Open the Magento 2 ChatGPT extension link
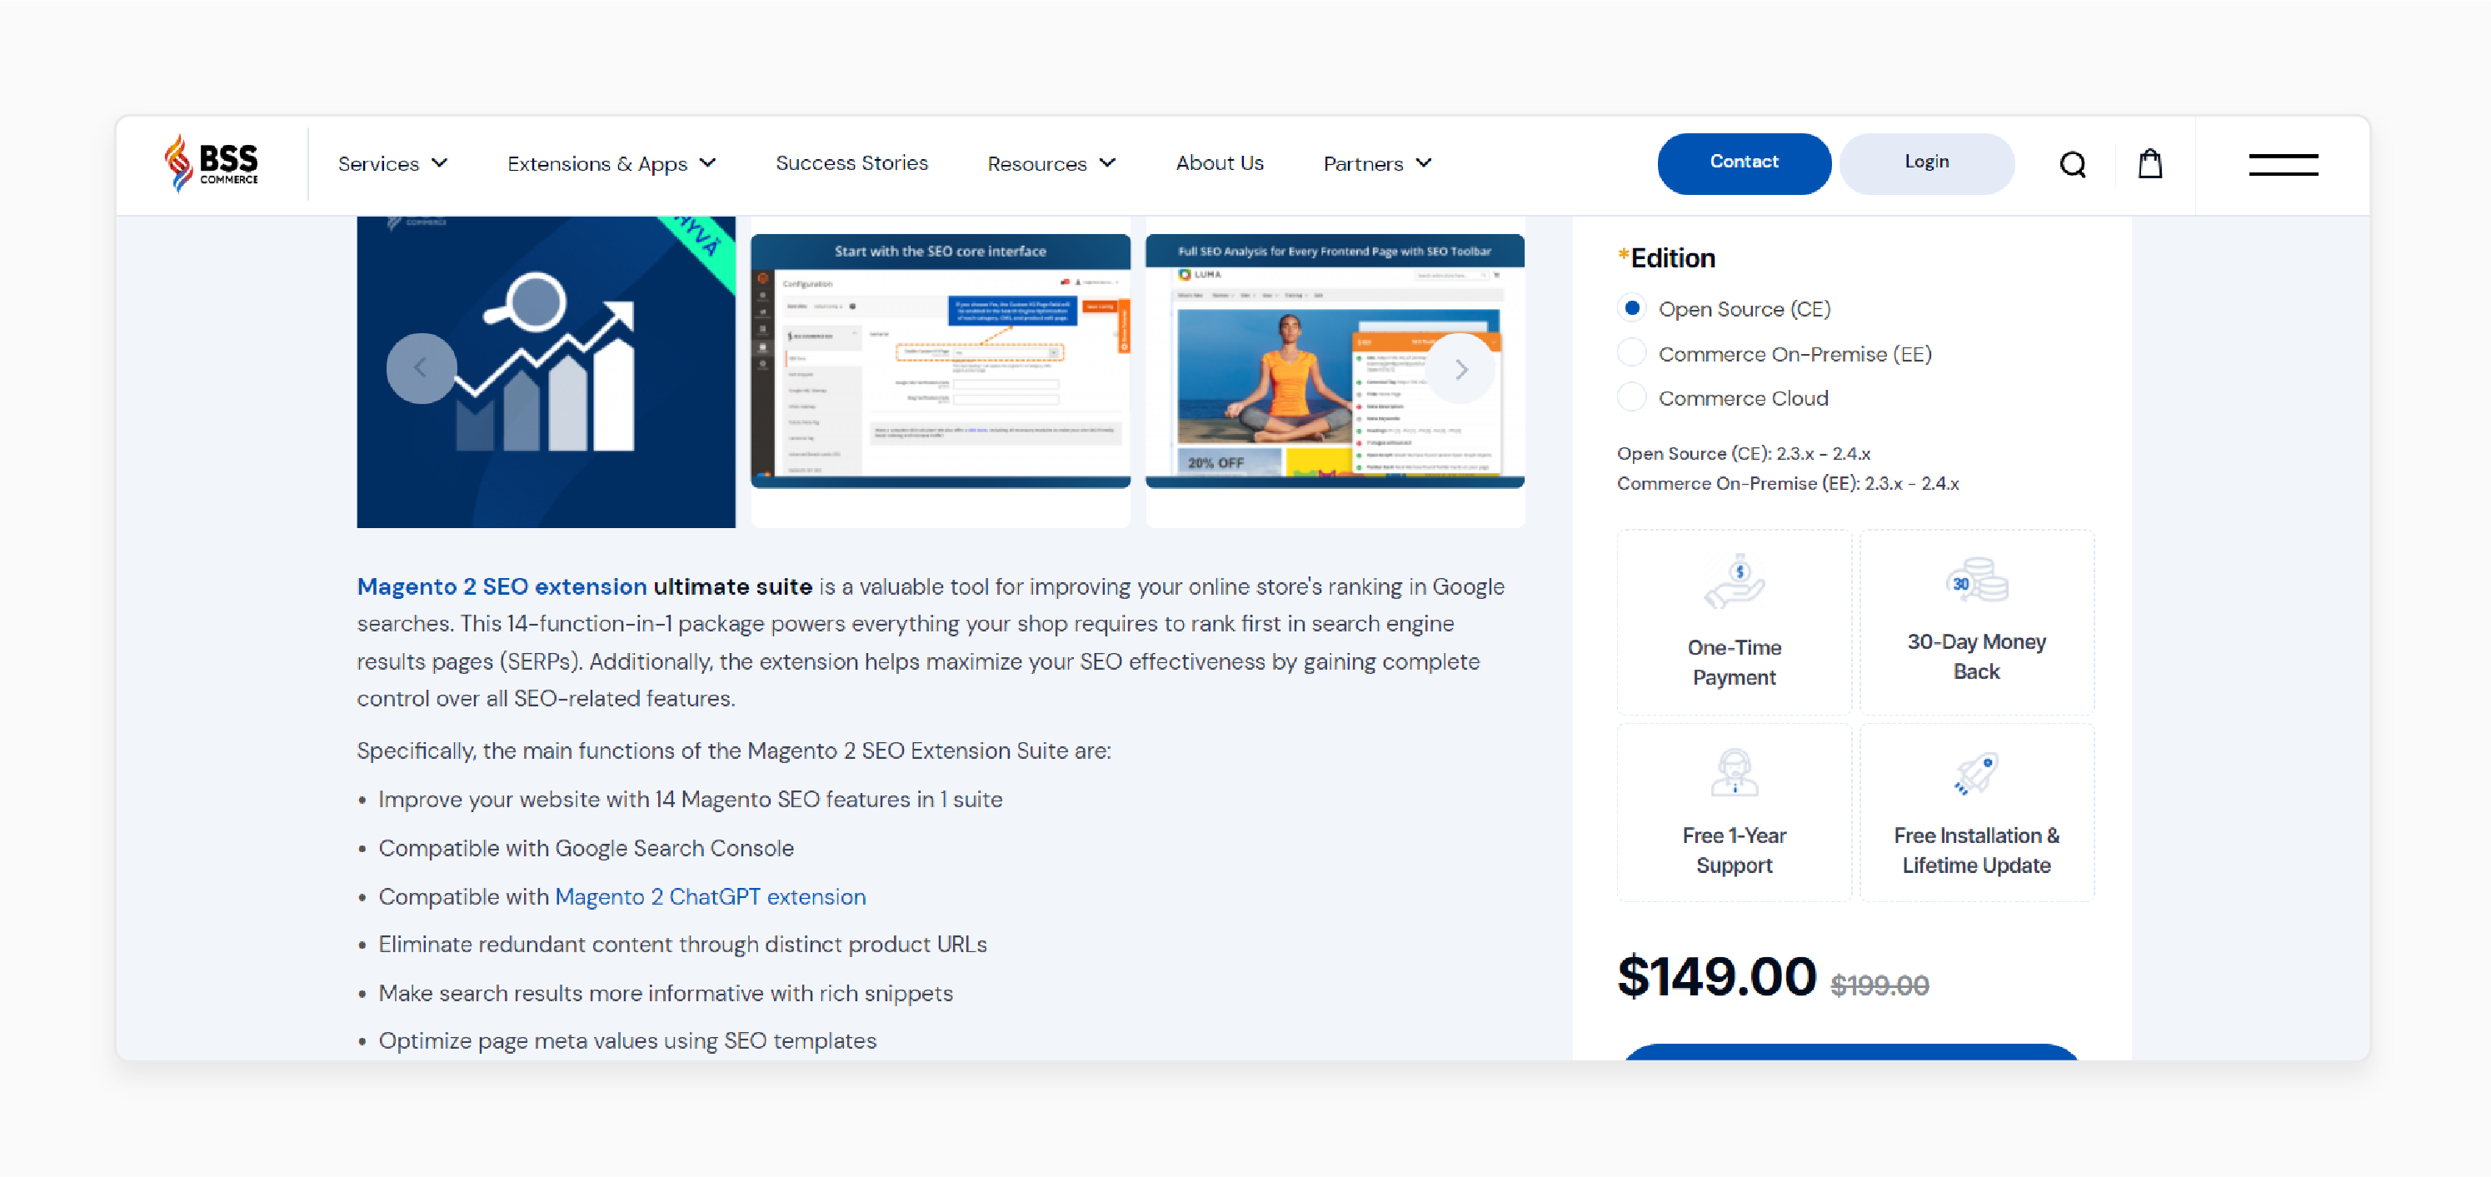This screenshot has height=1177, width=2491. (710, 896)
